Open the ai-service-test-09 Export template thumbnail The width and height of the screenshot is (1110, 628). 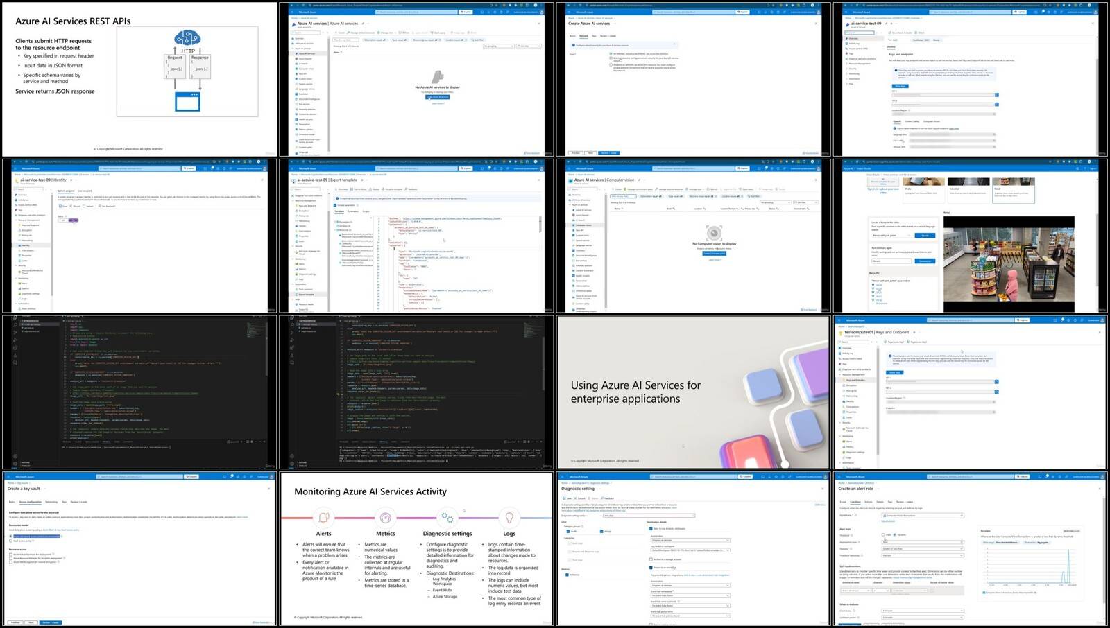(x=416, y=236)
